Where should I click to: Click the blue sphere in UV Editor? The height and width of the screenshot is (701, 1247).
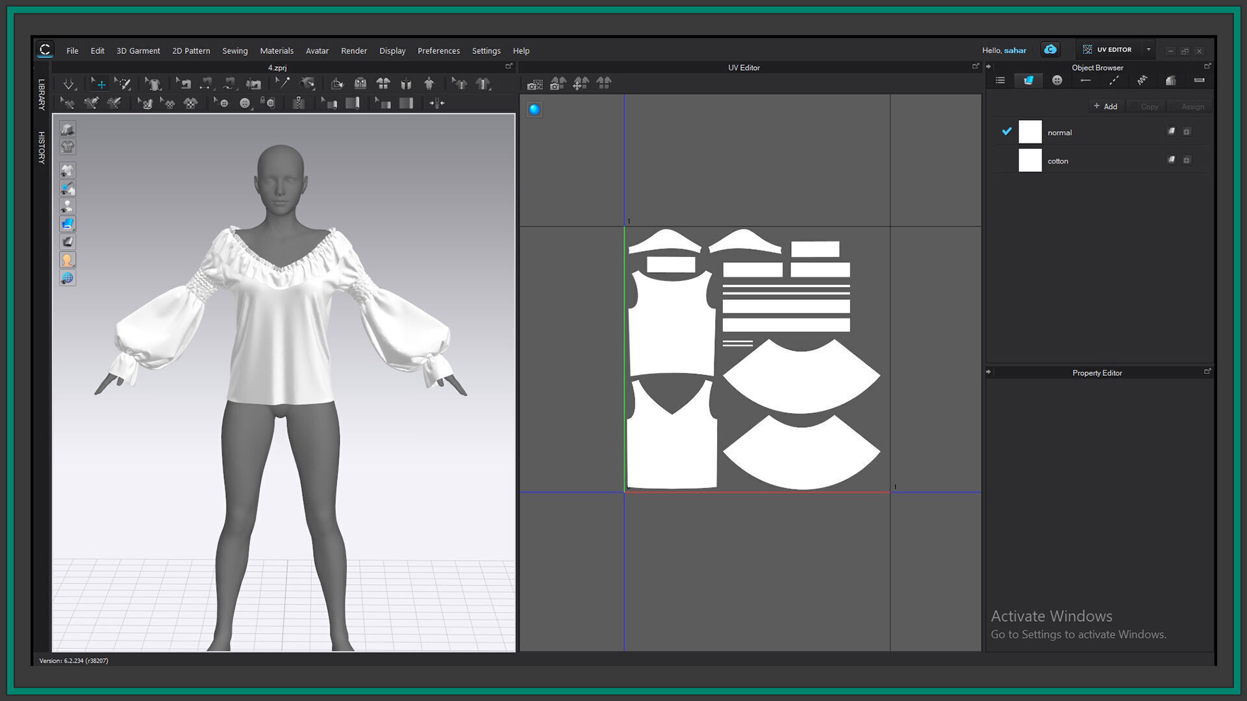pos(535,110)
